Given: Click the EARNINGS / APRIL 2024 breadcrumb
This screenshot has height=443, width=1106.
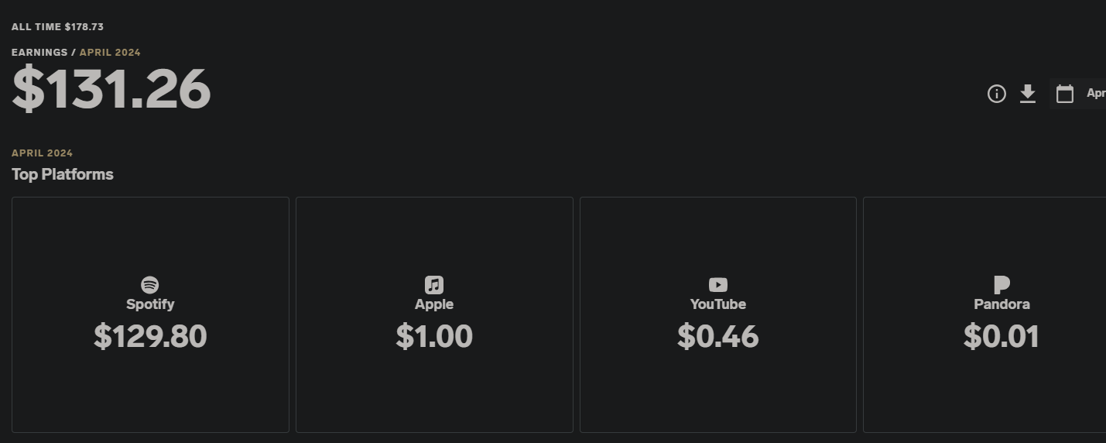Looking at the screenshot, I should [76, 53].
